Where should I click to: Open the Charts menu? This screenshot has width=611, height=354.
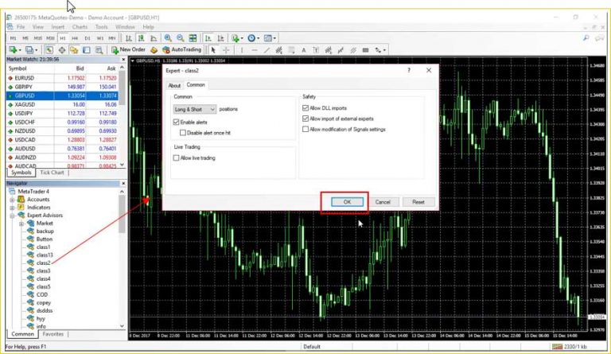click(80, 27)
